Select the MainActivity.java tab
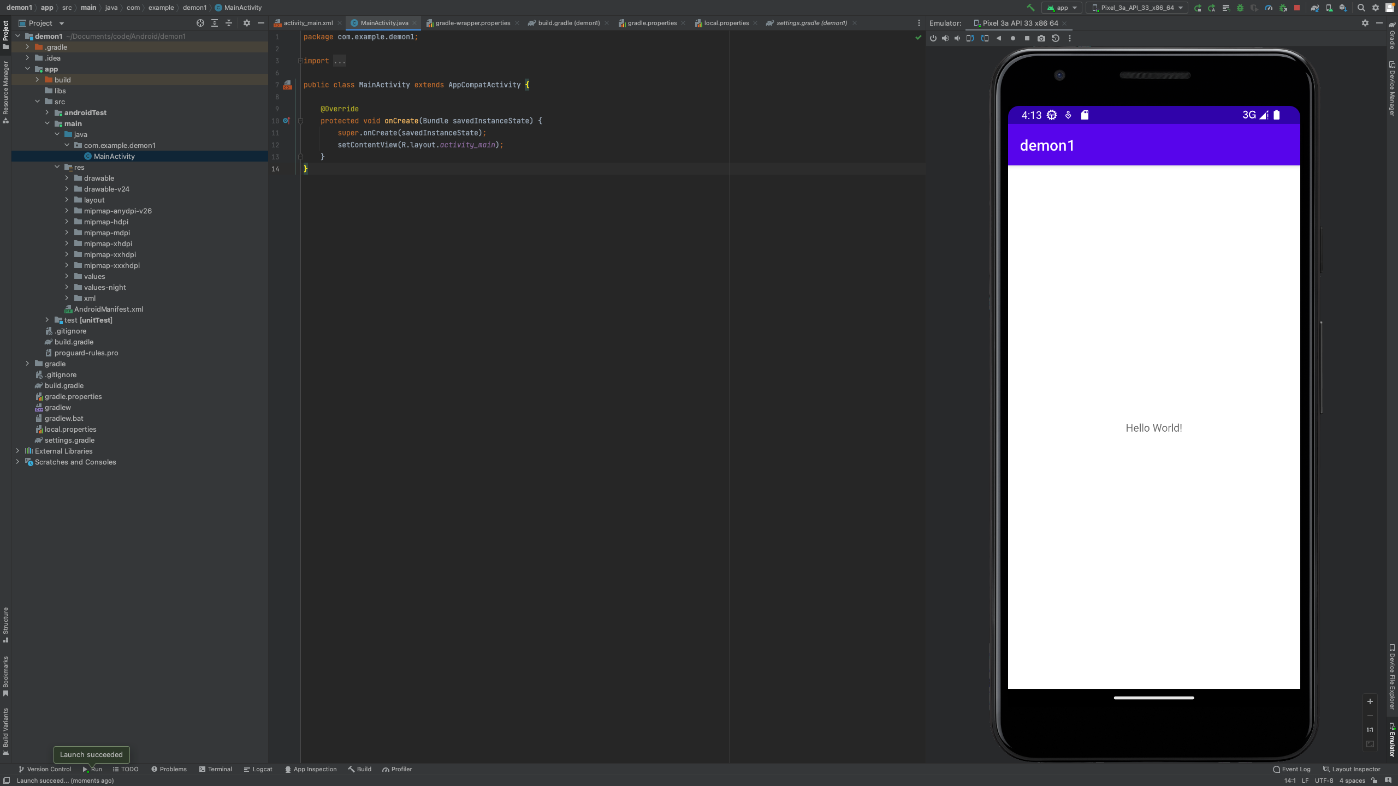The image size is (1398, 786). coord(380,23)
